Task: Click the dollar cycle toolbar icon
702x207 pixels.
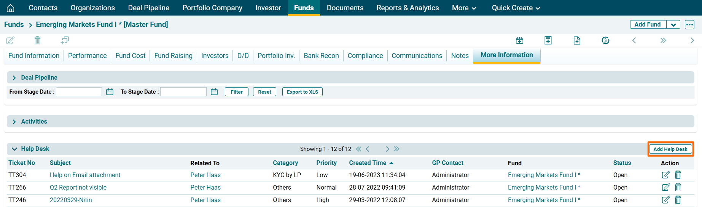Action: click(x=605, y=40)
